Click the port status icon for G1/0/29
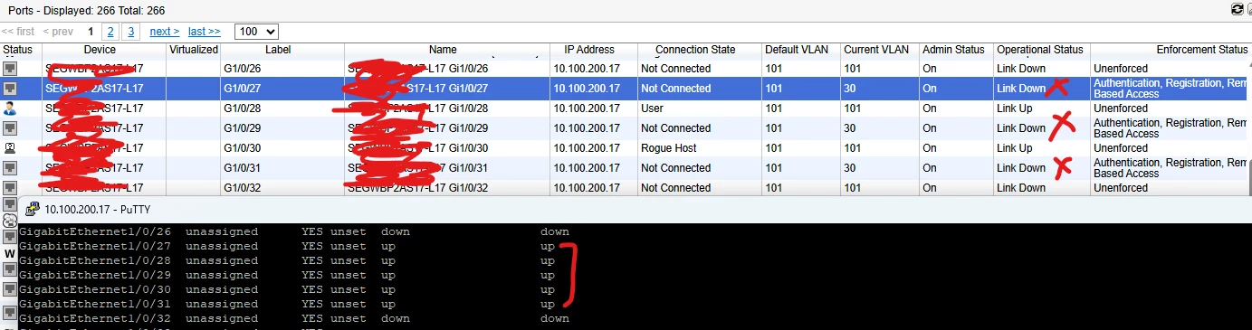The width and height of the screenshot is (1252, 330). pyautogui.click(x=10, y=128)
